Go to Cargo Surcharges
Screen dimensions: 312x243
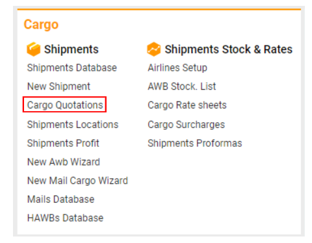[x=187, y=125]
